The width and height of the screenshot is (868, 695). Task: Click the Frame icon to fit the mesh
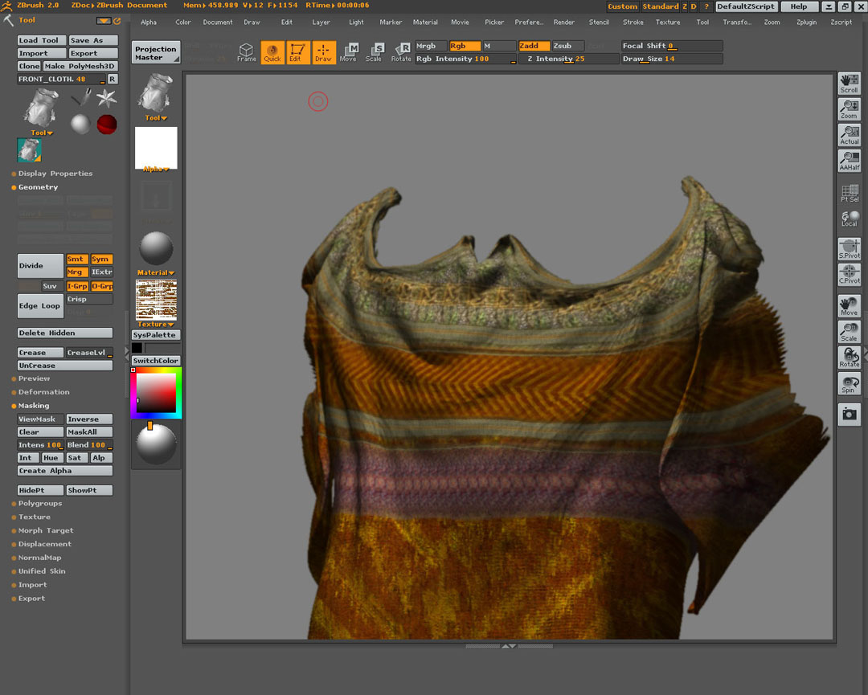pyautogui.click(x=247, y=51)
